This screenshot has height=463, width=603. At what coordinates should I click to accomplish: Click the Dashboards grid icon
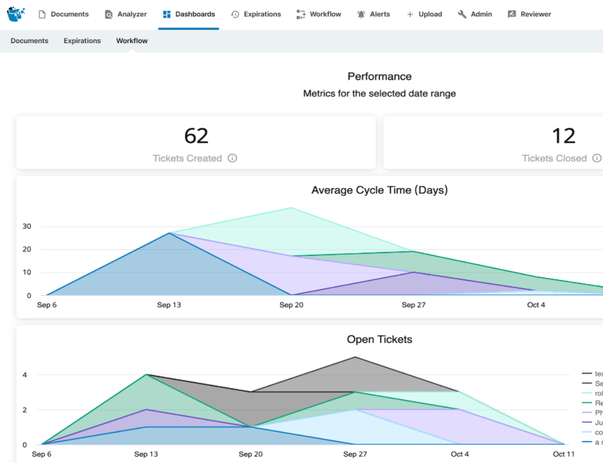coord(167,15)
